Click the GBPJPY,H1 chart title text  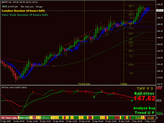pyautogui.click(x=6, y=2)
